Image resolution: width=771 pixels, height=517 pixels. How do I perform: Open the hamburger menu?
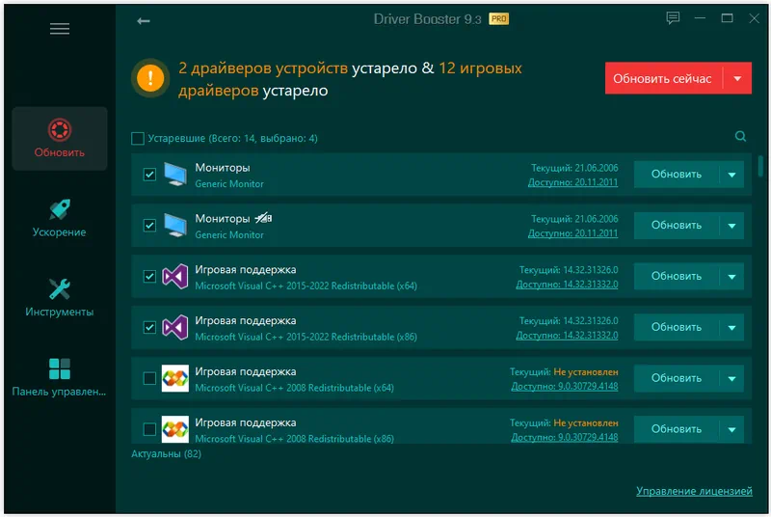(60, 29)
